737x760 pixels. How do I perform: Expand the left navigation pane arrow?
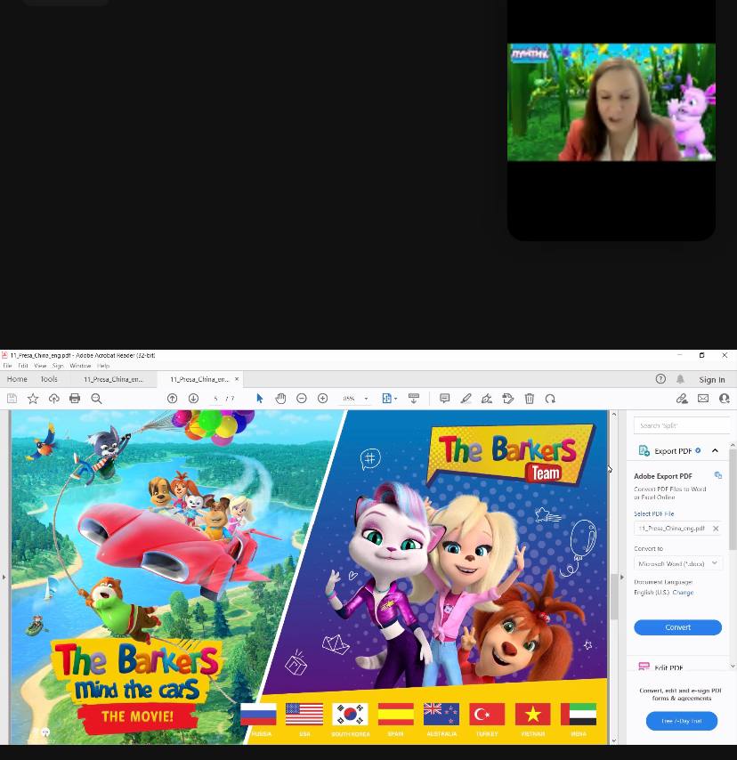pyautogui.click(x=4, y=578)
